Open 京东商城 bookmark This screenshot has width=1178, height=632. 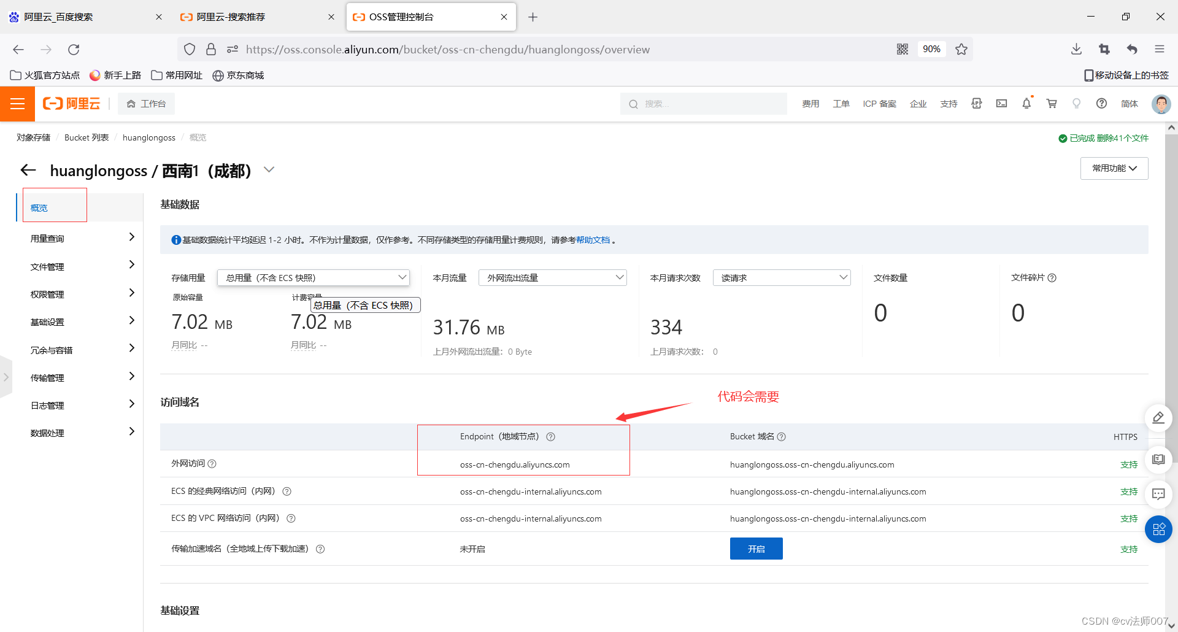coord(238,75)
